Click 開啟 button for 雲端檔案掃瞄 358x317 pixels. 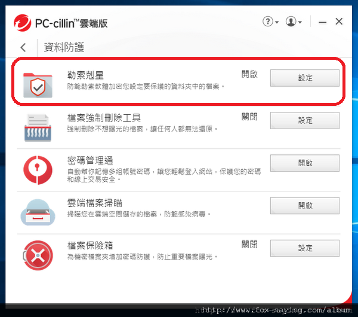coord(305,206)
